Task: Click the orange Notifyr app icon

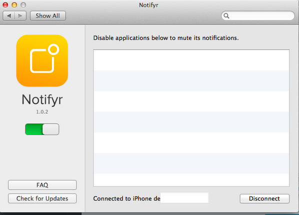Action: 42,60
